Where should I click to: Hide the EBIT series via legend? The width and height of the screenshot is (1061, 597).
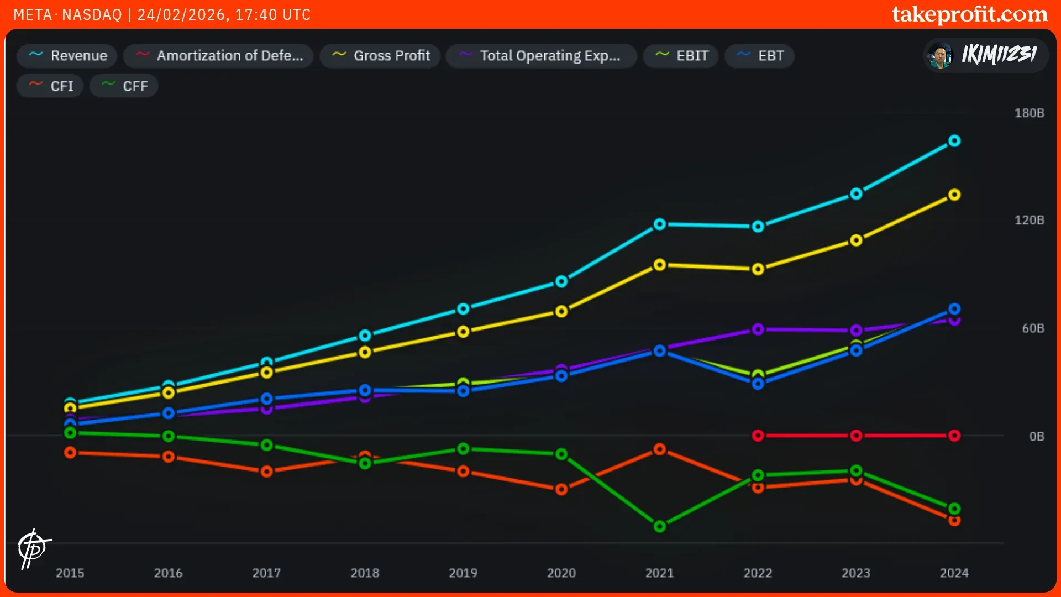point(681,56)
